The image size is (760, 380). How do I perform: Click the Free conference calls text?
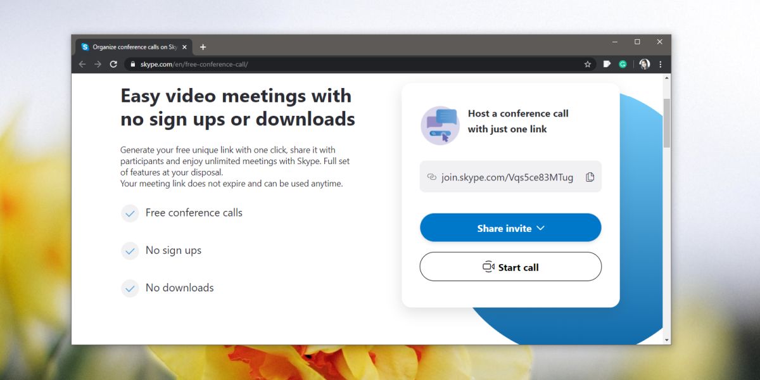(x=194, y=213)
